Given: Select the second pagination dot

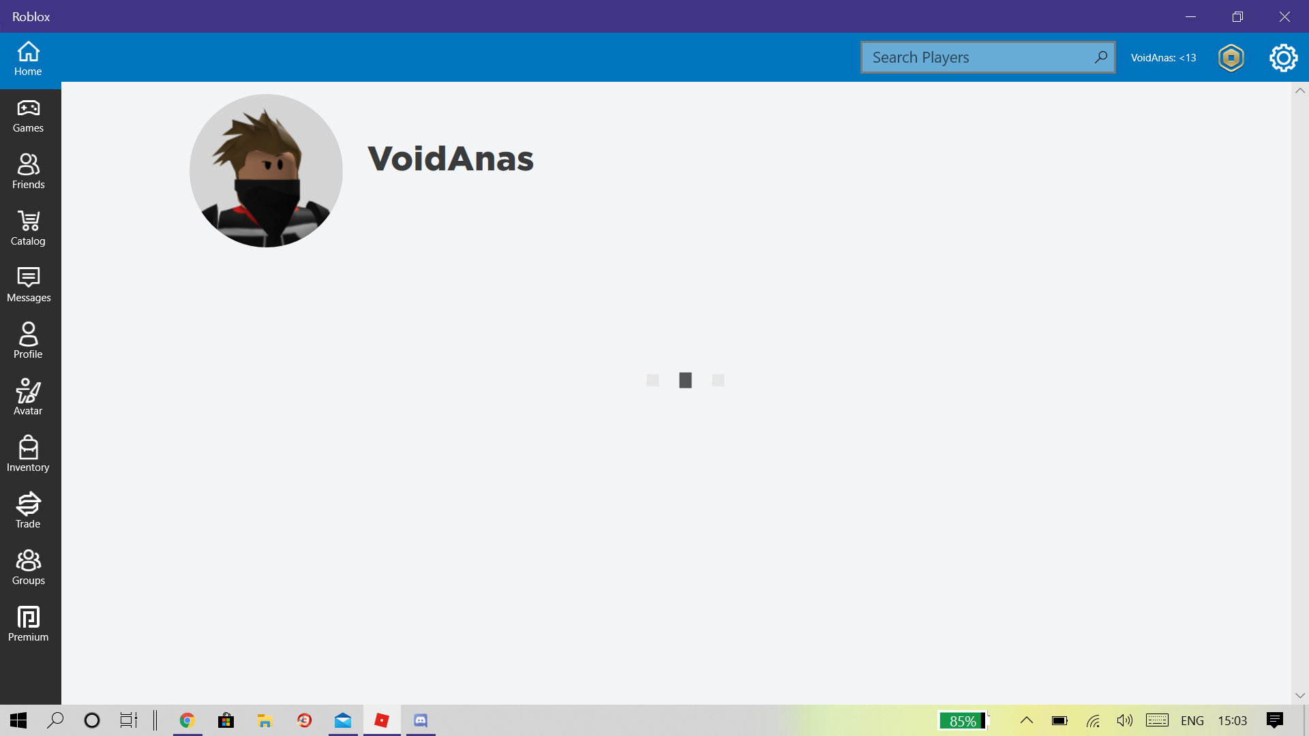Looking at the screenshot, I should (685, 379).
